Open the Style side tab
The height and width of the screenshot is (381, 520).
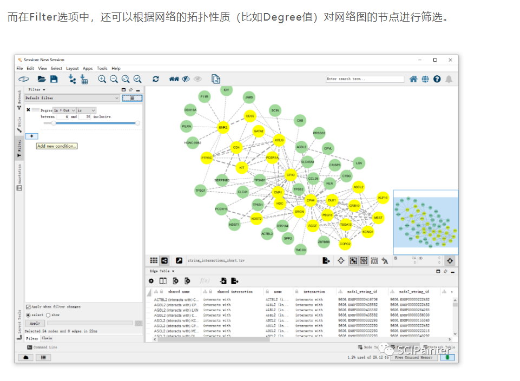click(x=19, y=125)
